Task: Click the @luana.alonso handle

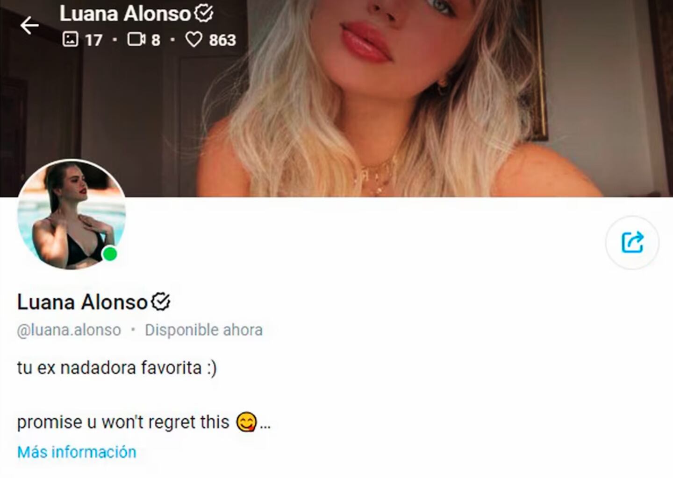Action: (69, 330)
